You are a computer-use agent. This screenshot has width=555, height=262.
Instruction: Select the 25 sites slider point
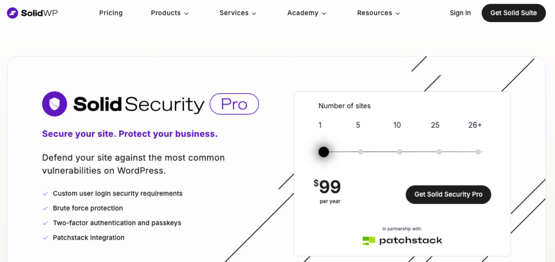coord(439,152)
